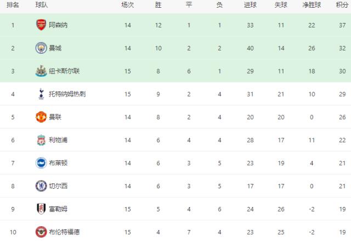Select the 净胜球 column header
Viewport: 351px width, 241px height.
(x=312, y=5)
